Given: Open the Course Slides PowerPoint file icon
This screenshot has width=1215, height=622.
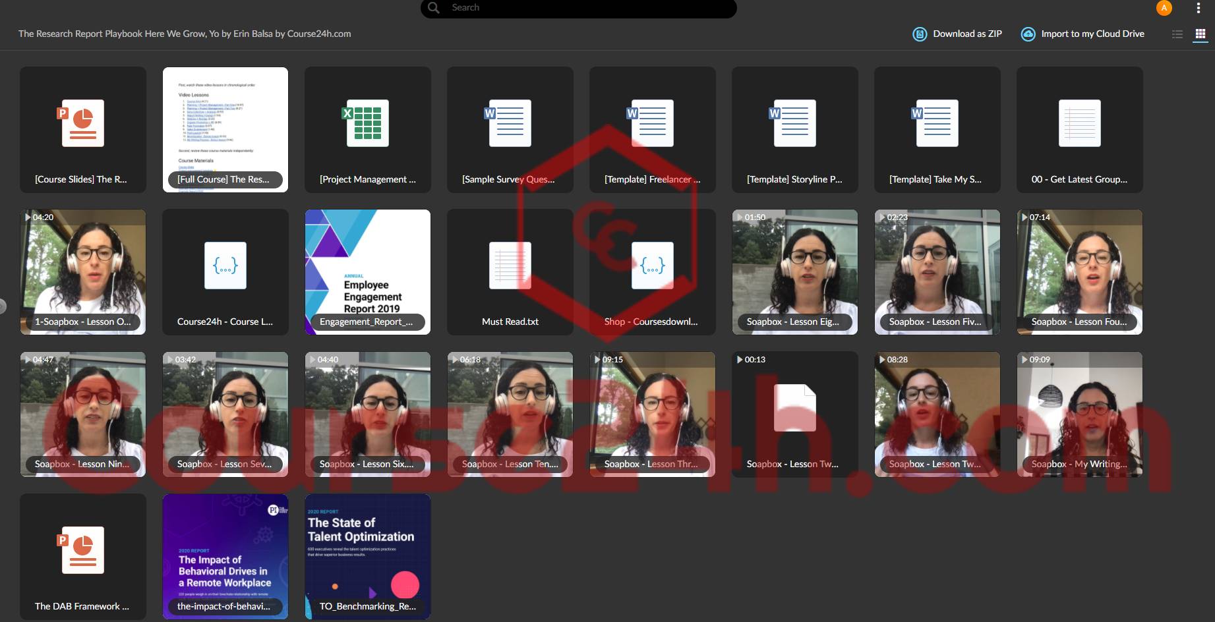Looking at the screenshot, I should 82,123.
